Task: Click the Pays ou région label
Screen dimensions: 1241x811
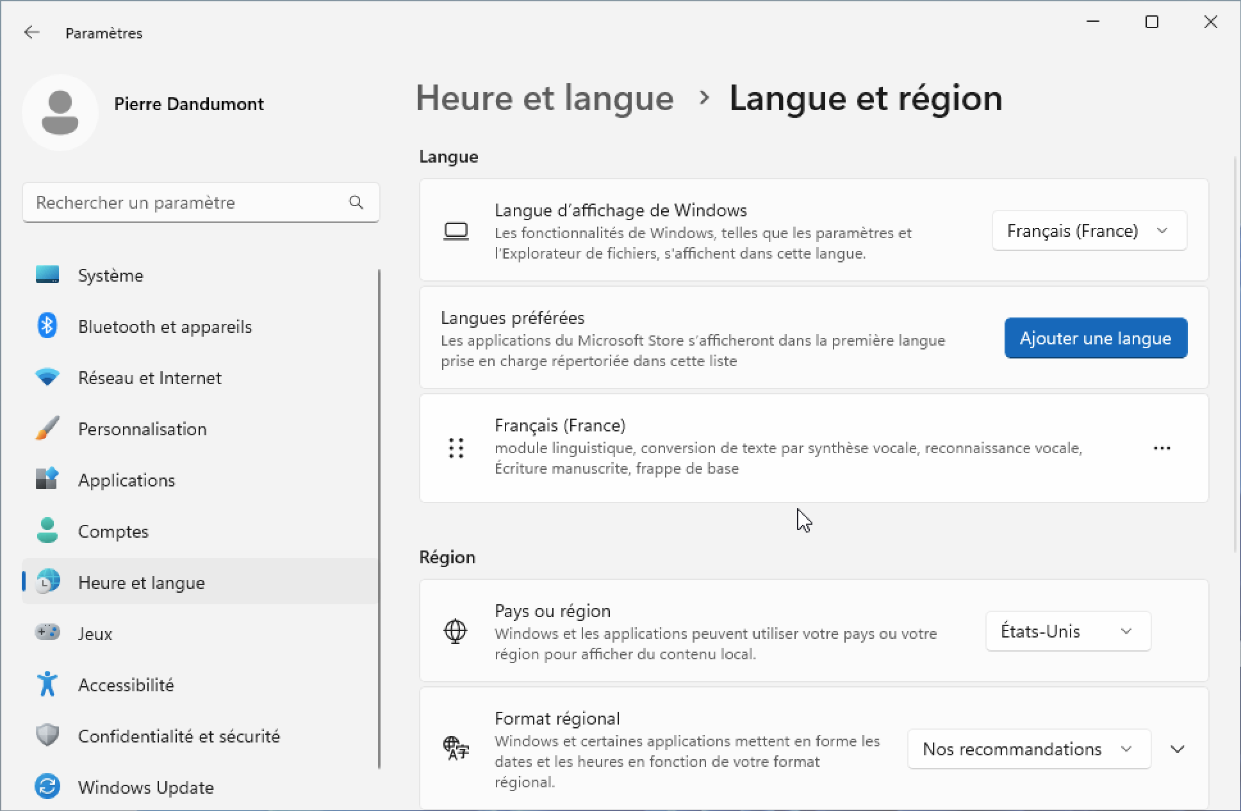Action: point(552,611)
